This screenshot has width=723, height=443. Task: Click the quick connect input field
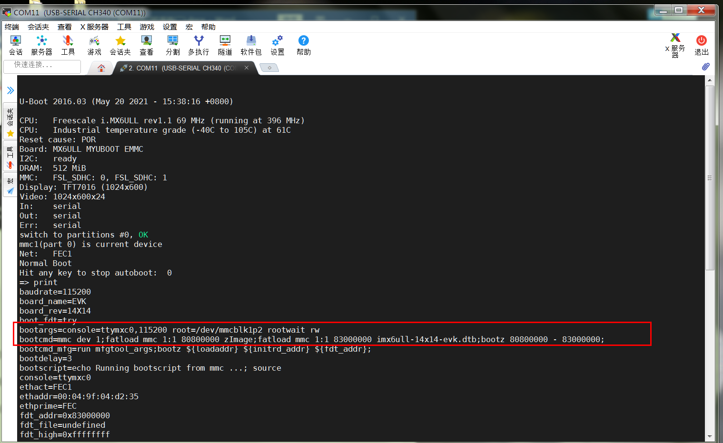point(42,66)
